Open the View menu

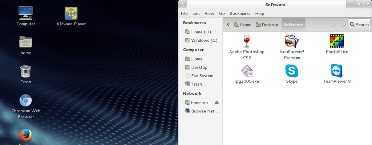(209, 13)
